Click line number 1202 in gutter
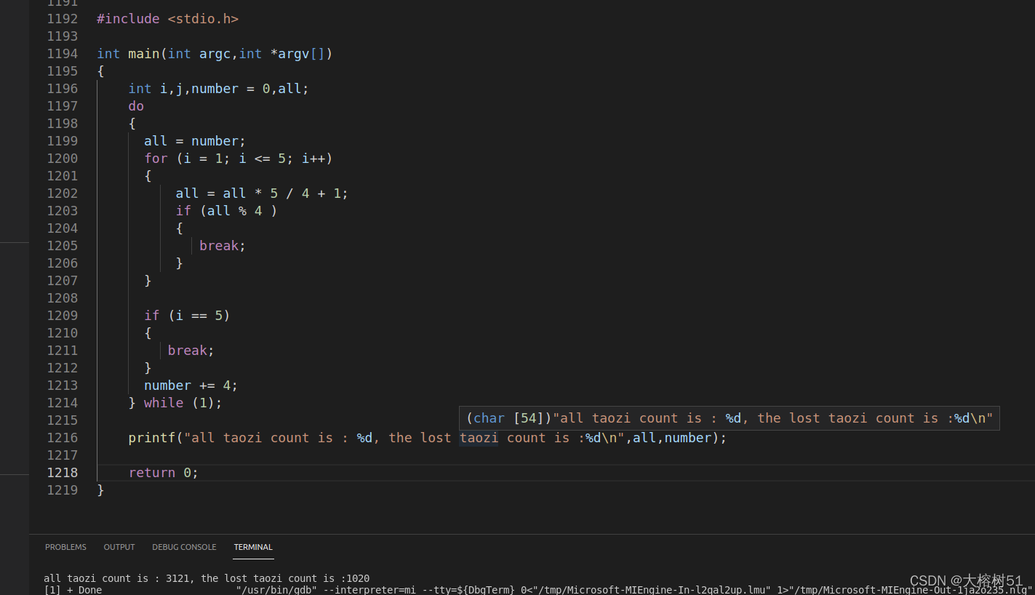This screenshot has height=595, width=1035. [x=63, y=193]
